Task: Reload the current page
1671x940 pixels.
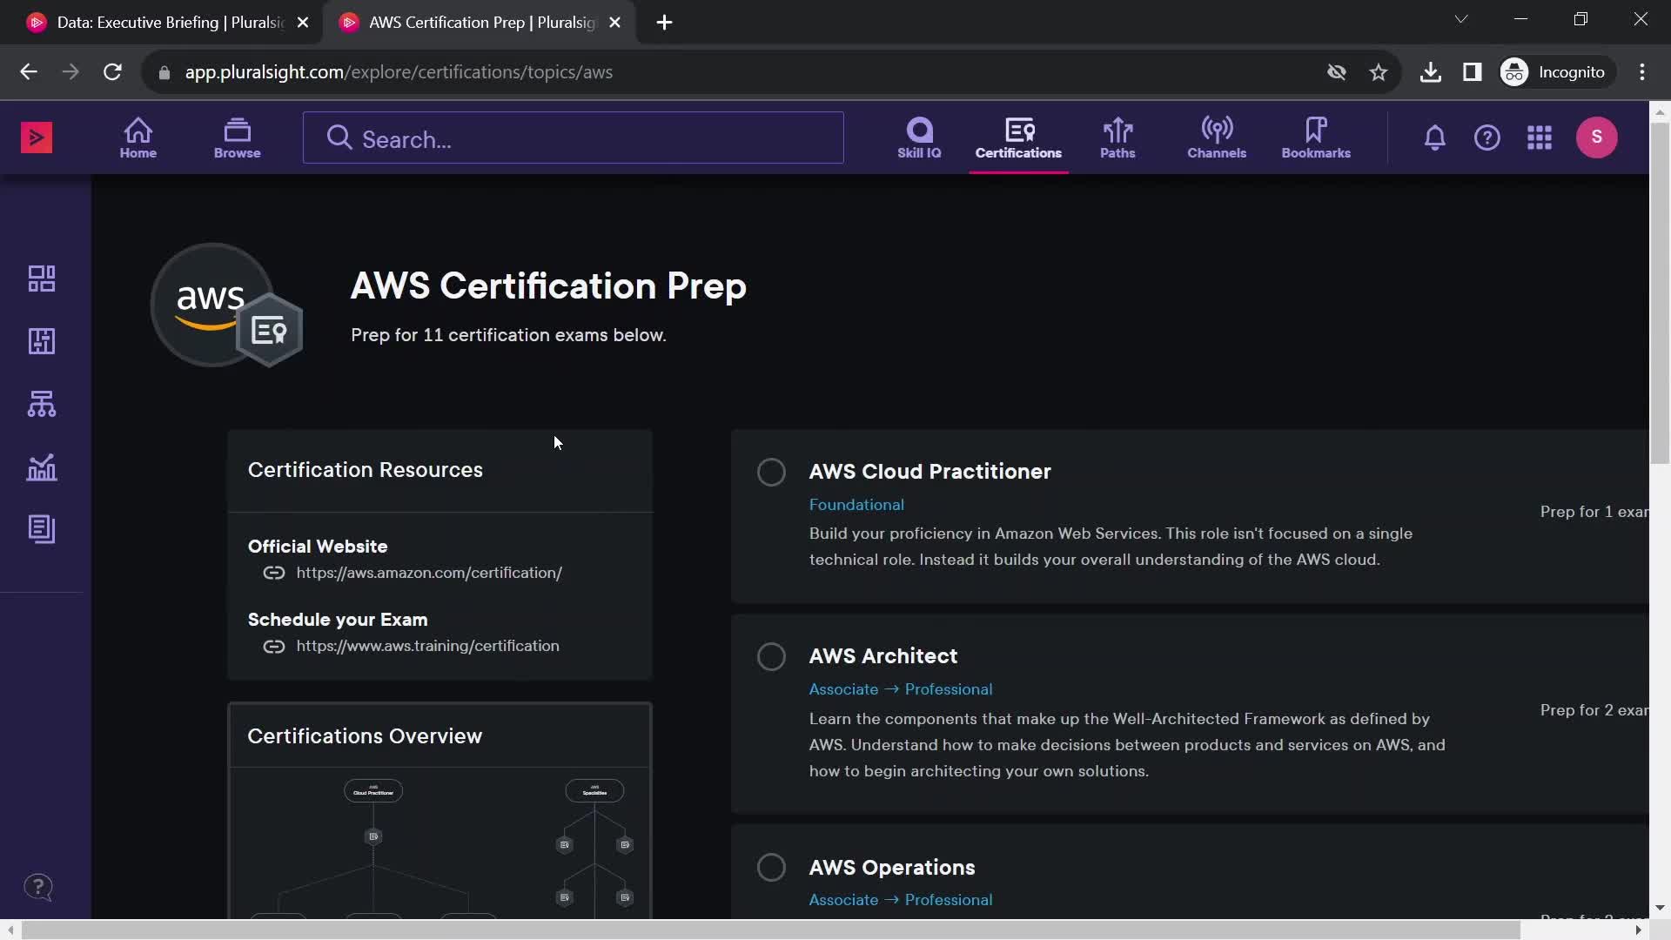Action: (112, 72)
